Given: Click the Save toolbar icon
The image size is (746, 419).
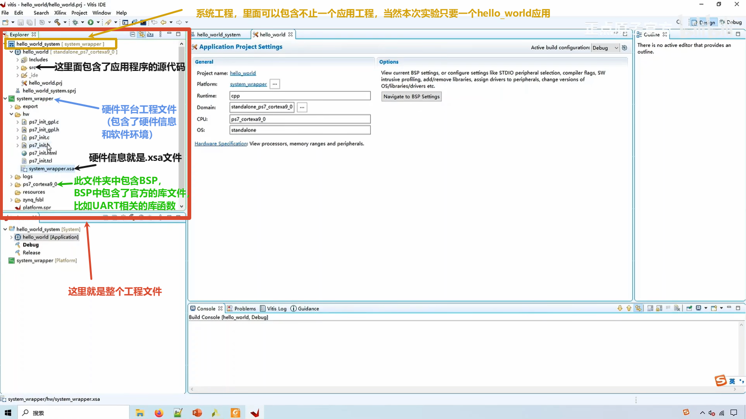Looking at the screenshot, I should pyautogui.click(x=21, y=22).
